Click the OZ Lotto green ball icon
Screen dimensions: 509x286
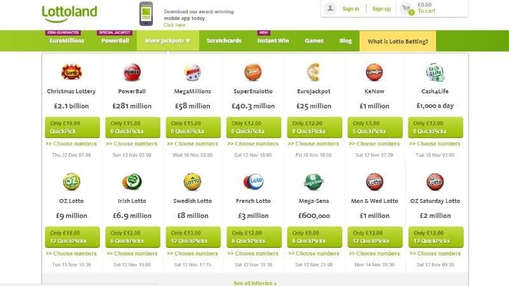click(x=71, y=182)
